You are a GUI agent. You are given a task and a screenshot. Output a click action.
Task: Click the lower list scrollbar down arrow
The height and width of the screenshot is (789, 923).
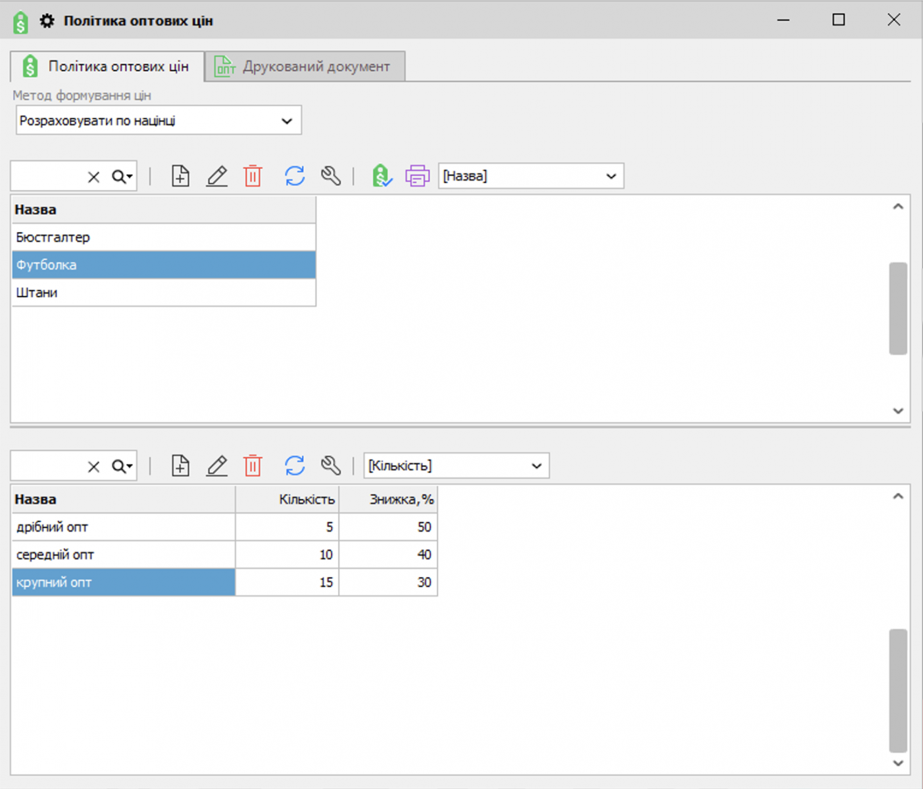tap(898, 763)
